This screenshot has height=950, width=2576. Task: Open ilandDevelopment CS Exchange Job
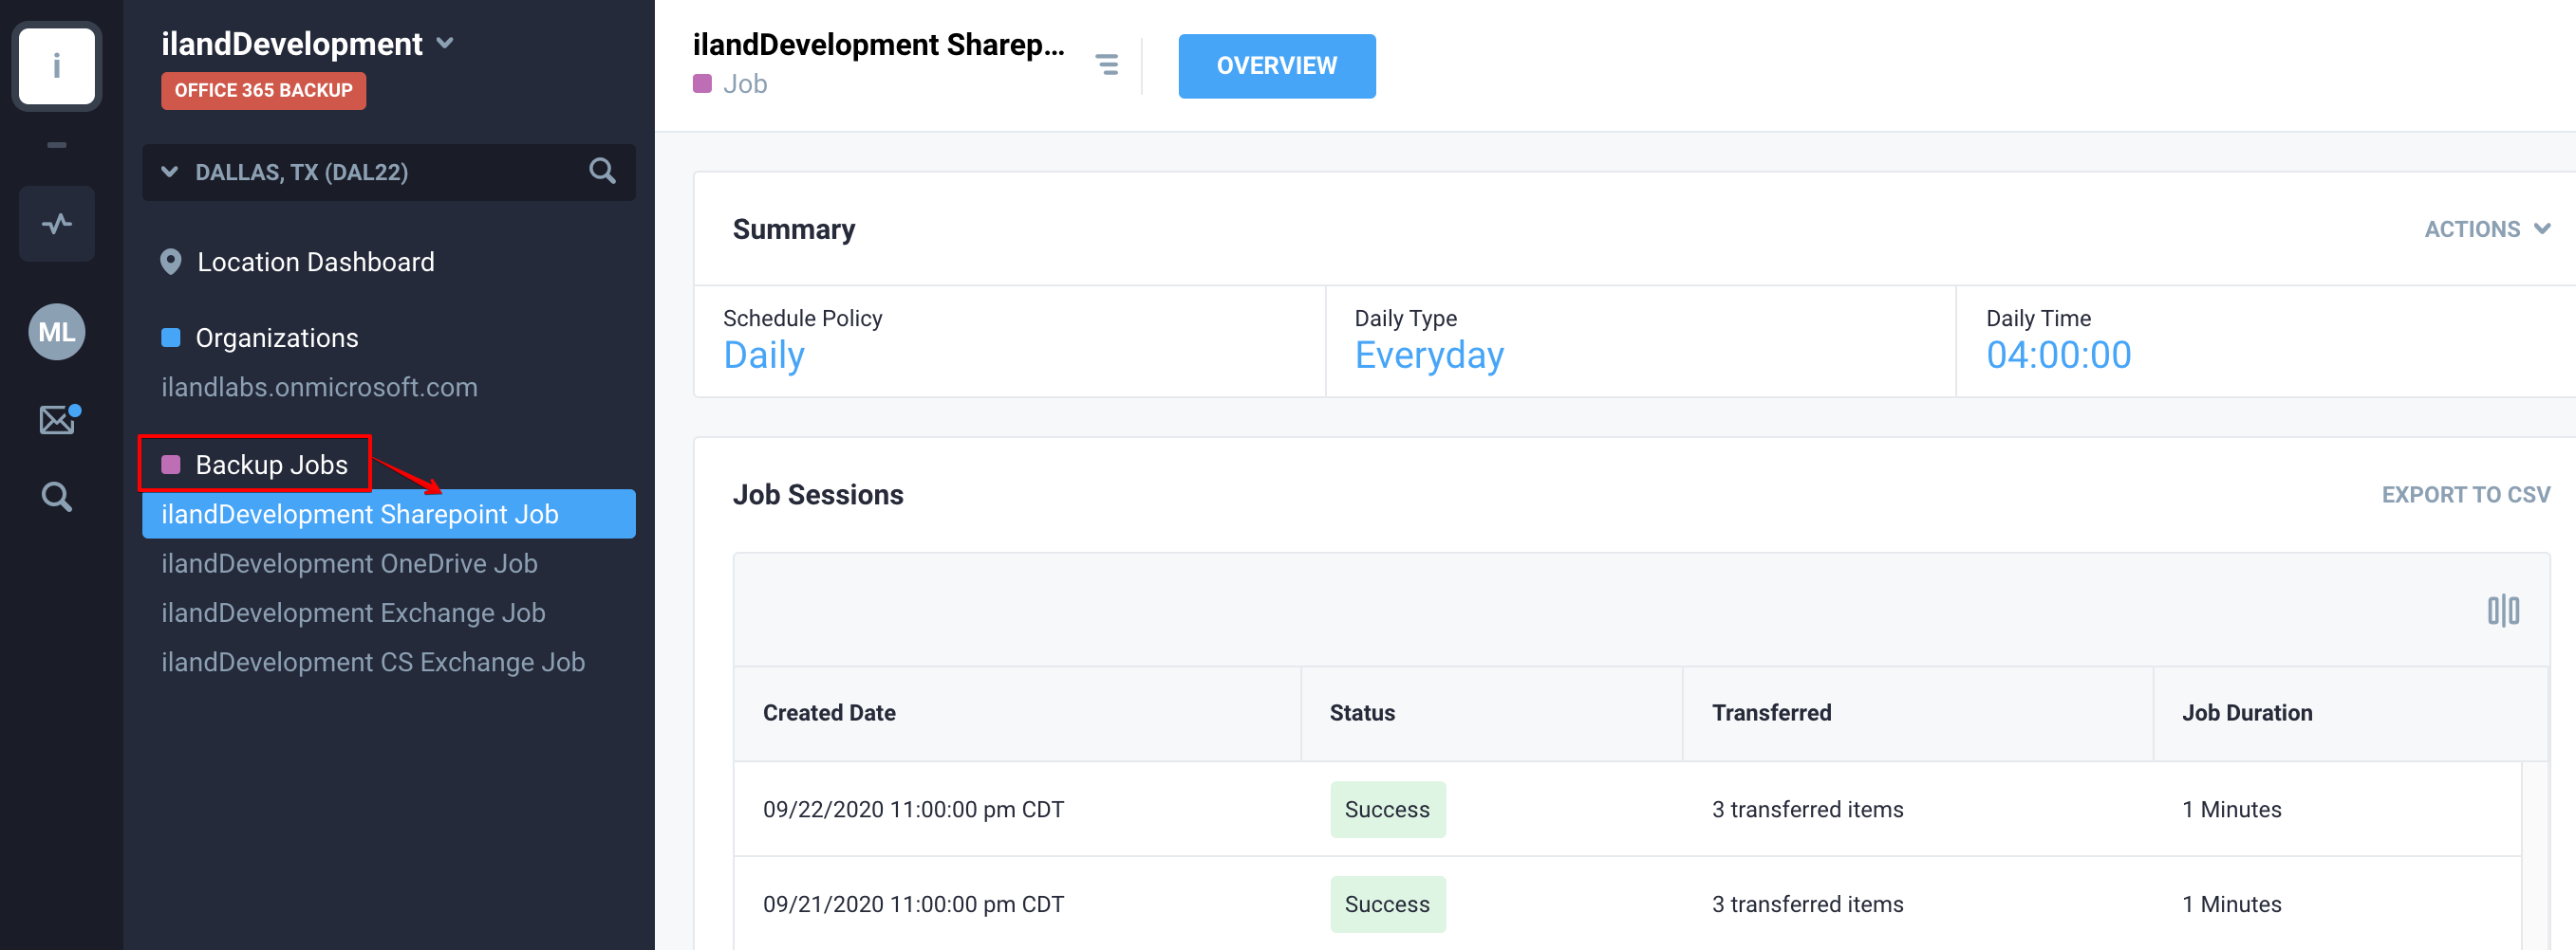point(373,662)
